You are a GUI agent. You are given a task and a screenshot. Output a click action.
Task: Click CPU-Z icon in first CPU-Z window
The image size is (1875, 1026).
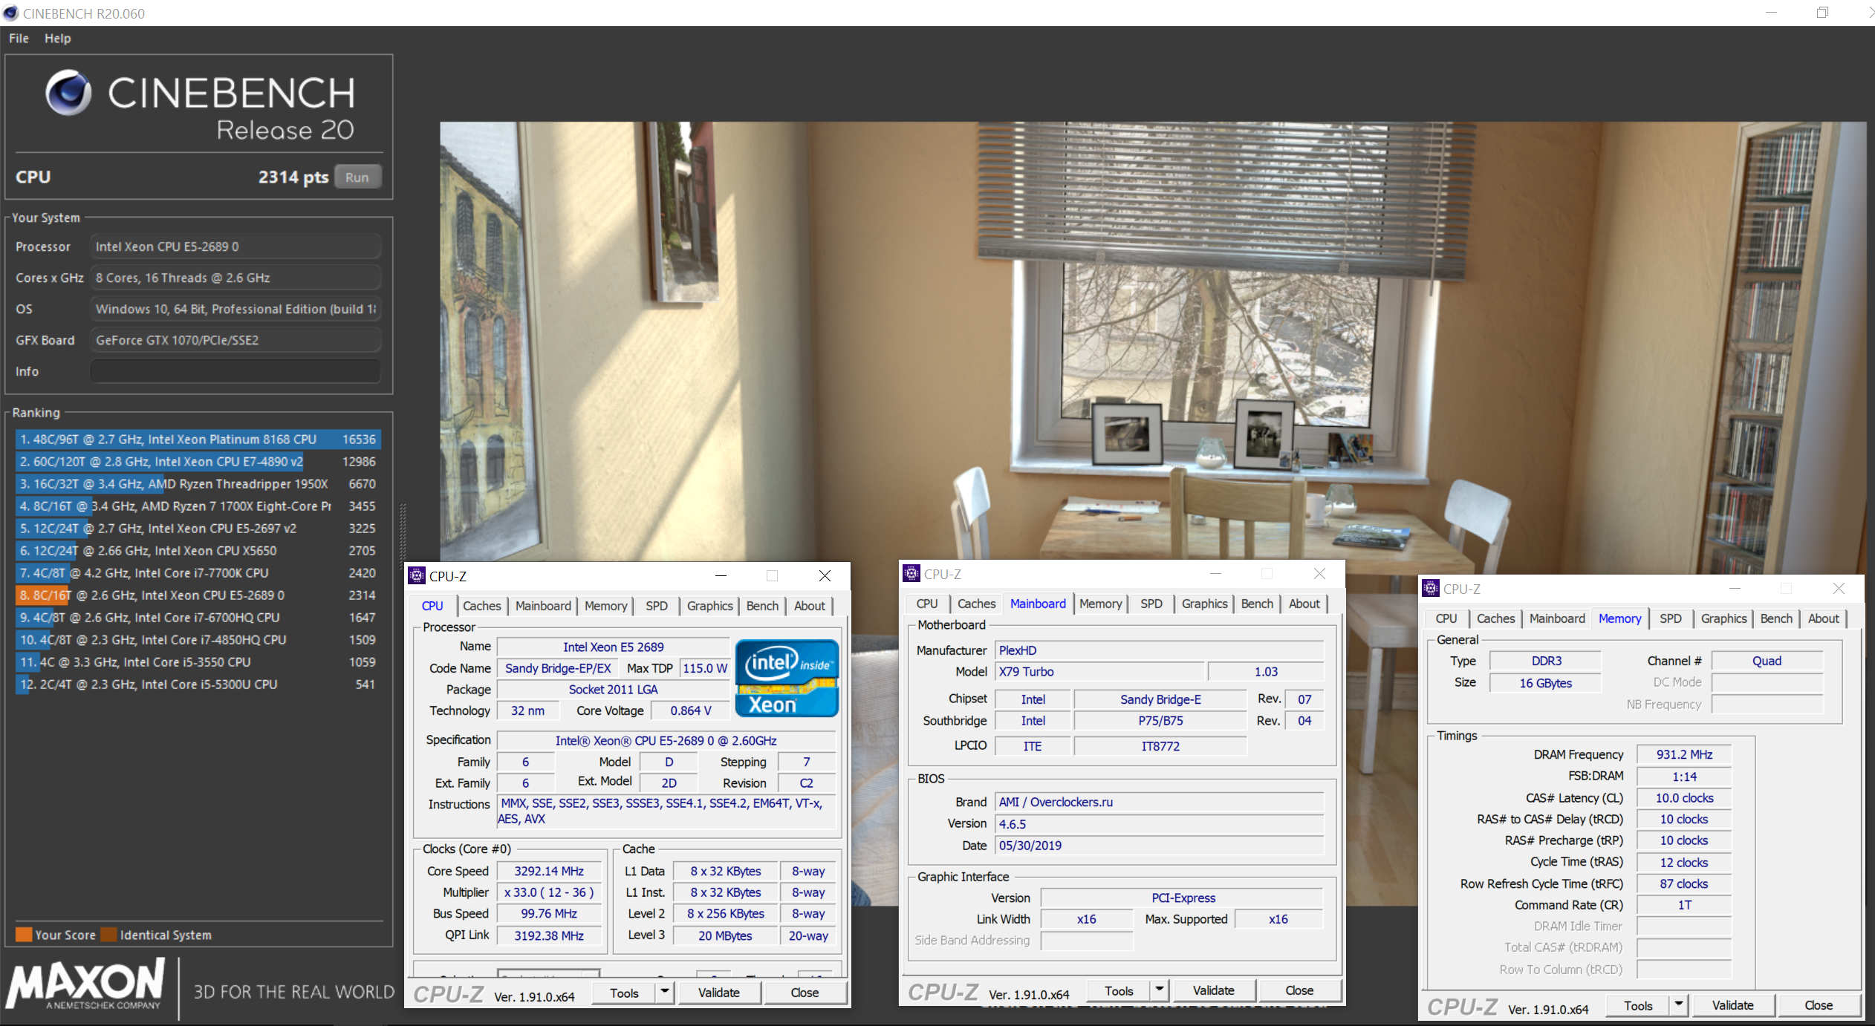click(x=417, y=575)
